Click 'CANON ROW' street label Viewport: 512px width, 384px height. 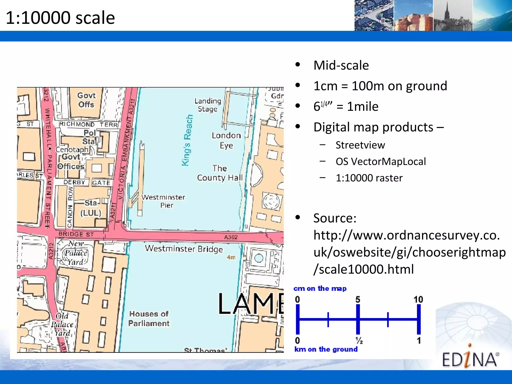(x=70, y=206)
